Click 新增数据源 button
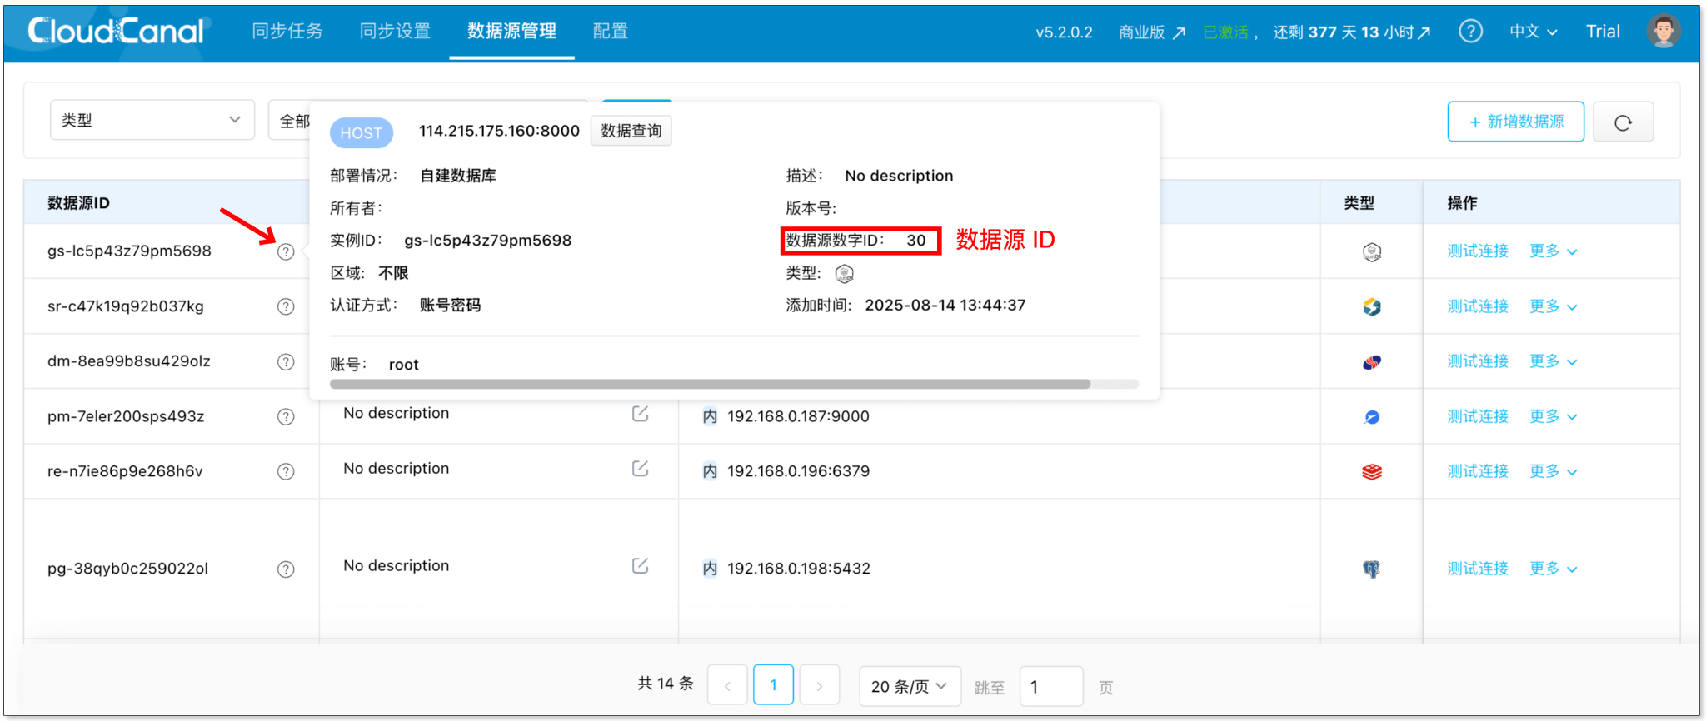Screen dimensions: 1706x721 [x=1515, y=122]
